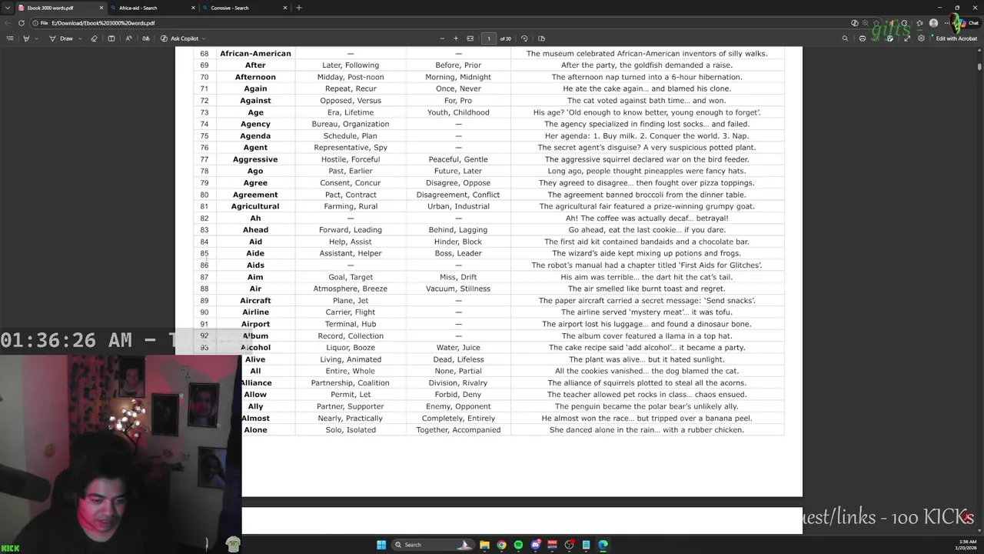Screen dimensions: 984x554
Task: Open the tab actions menu chevron
Action: (8, 8)
